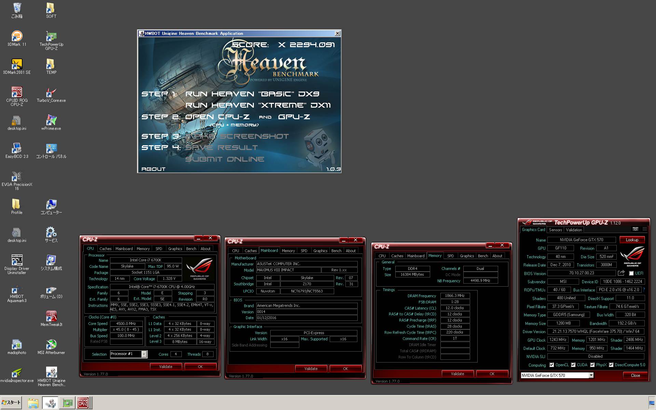Click Take Screenshot in Heaven app
656x410 pixels.
coord(237,136)
